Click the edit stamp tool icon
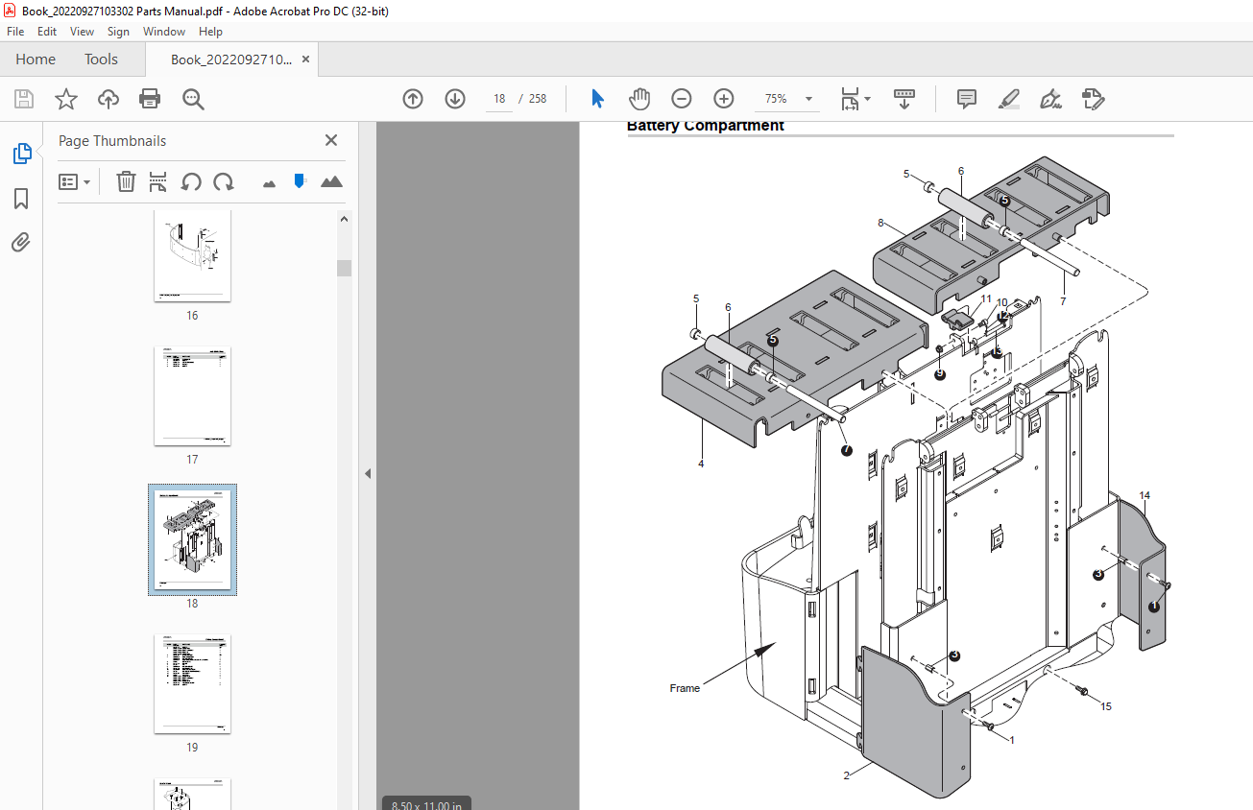Screen dimensions: 1253x810 click(1094, 99)
